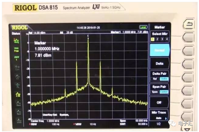Select the TRIG Free status indicator

16,50
